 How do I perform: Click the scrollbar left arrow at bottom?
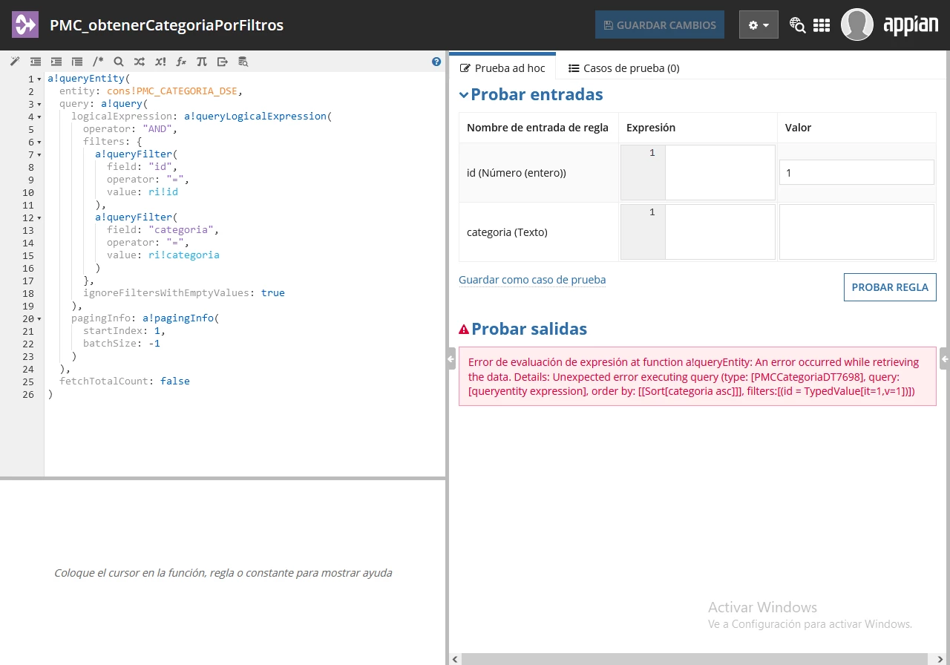tap(455, 659)
